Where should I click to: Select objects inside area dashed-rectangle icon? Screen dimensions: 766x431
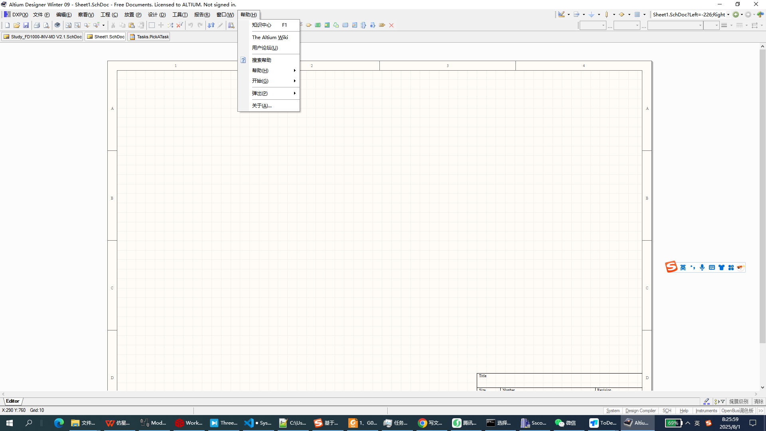coord(152,25)
